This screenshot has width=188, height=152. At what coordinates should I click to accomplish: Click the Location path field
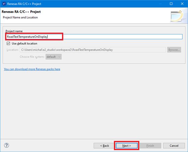[x=93, y=50]
